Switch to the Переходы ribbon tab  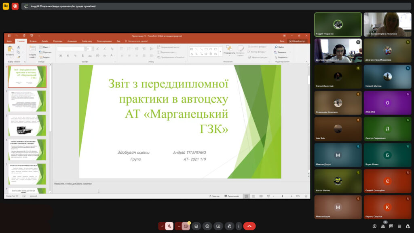57,41
